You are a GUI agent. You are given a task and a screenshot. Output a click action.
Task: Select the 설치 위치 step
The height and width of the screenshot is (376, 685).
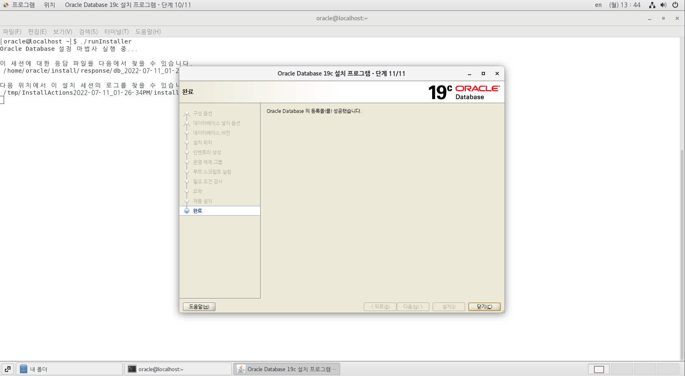(x=202, y=143)
